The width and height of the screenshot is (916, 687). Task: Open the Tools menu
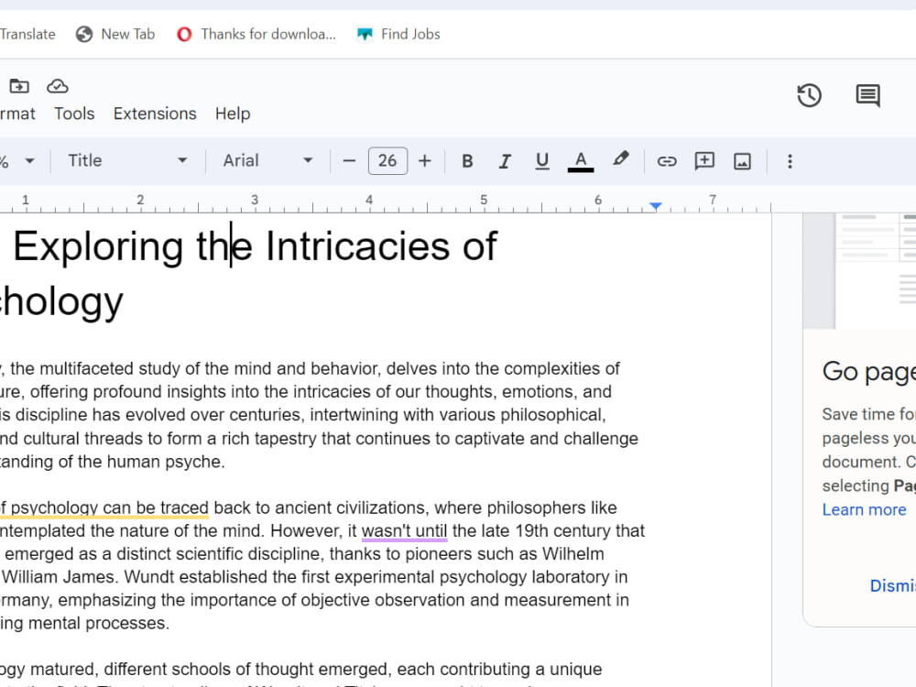click(74, 114)
